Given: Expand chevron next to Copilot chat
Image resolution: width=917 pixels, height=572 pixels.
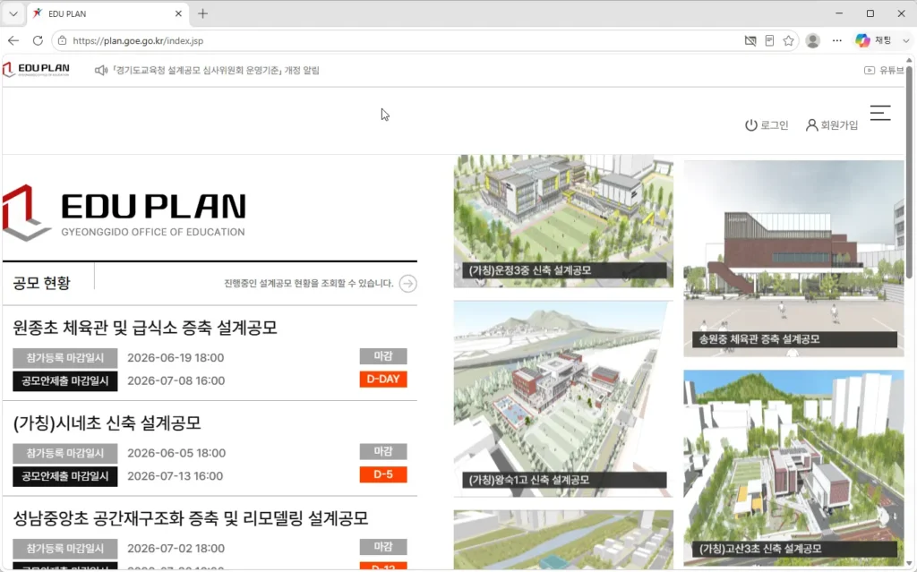Looking at the screenshot, I should [x=906, y=40].
